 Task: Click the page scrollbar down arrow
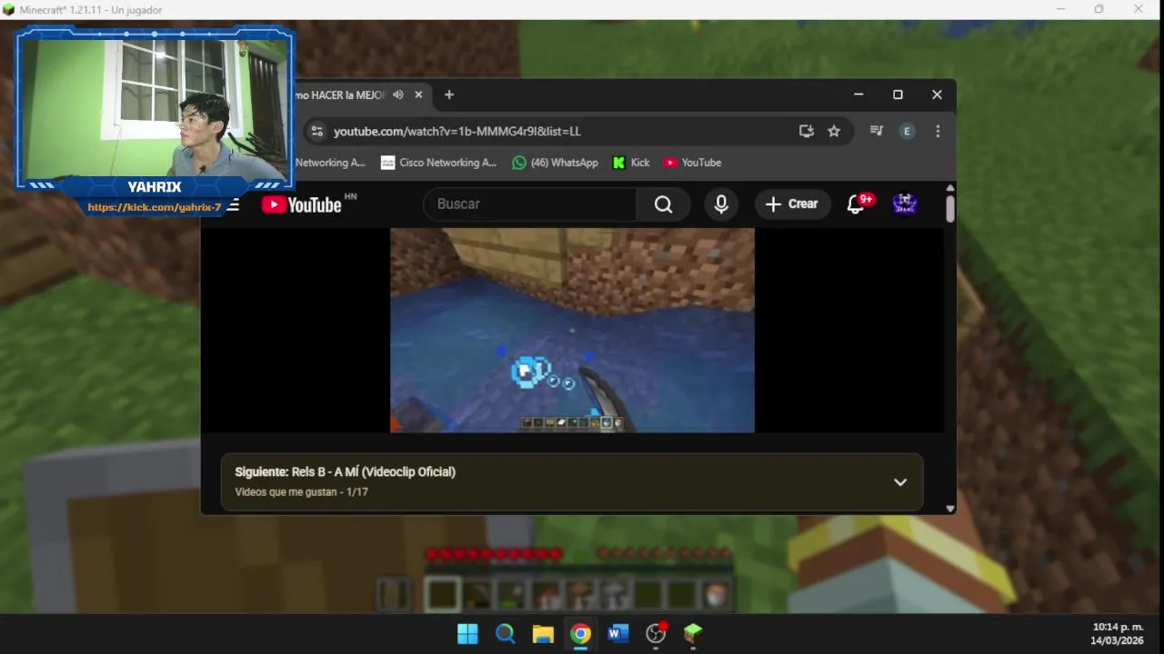950,509
